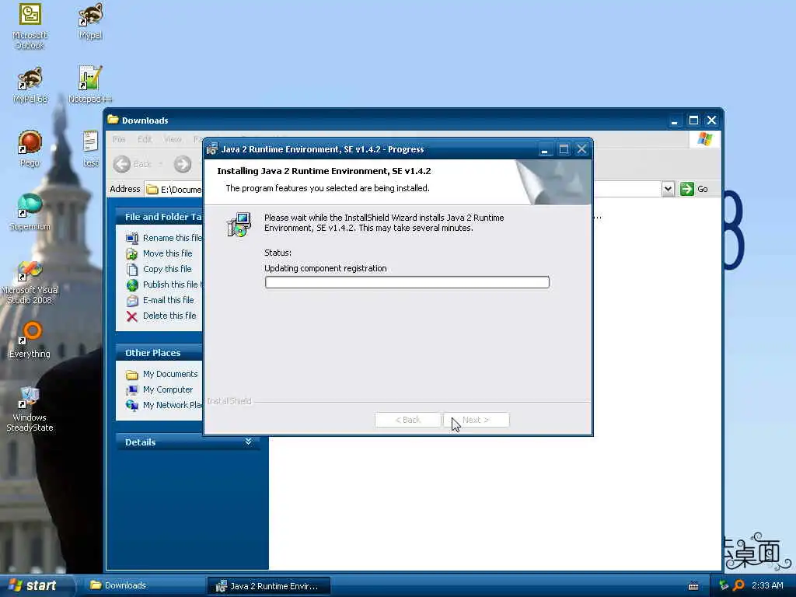Click the My Documents link
Image resolution: width=796 pixels, height=597 pixels.
pos(170,374)
